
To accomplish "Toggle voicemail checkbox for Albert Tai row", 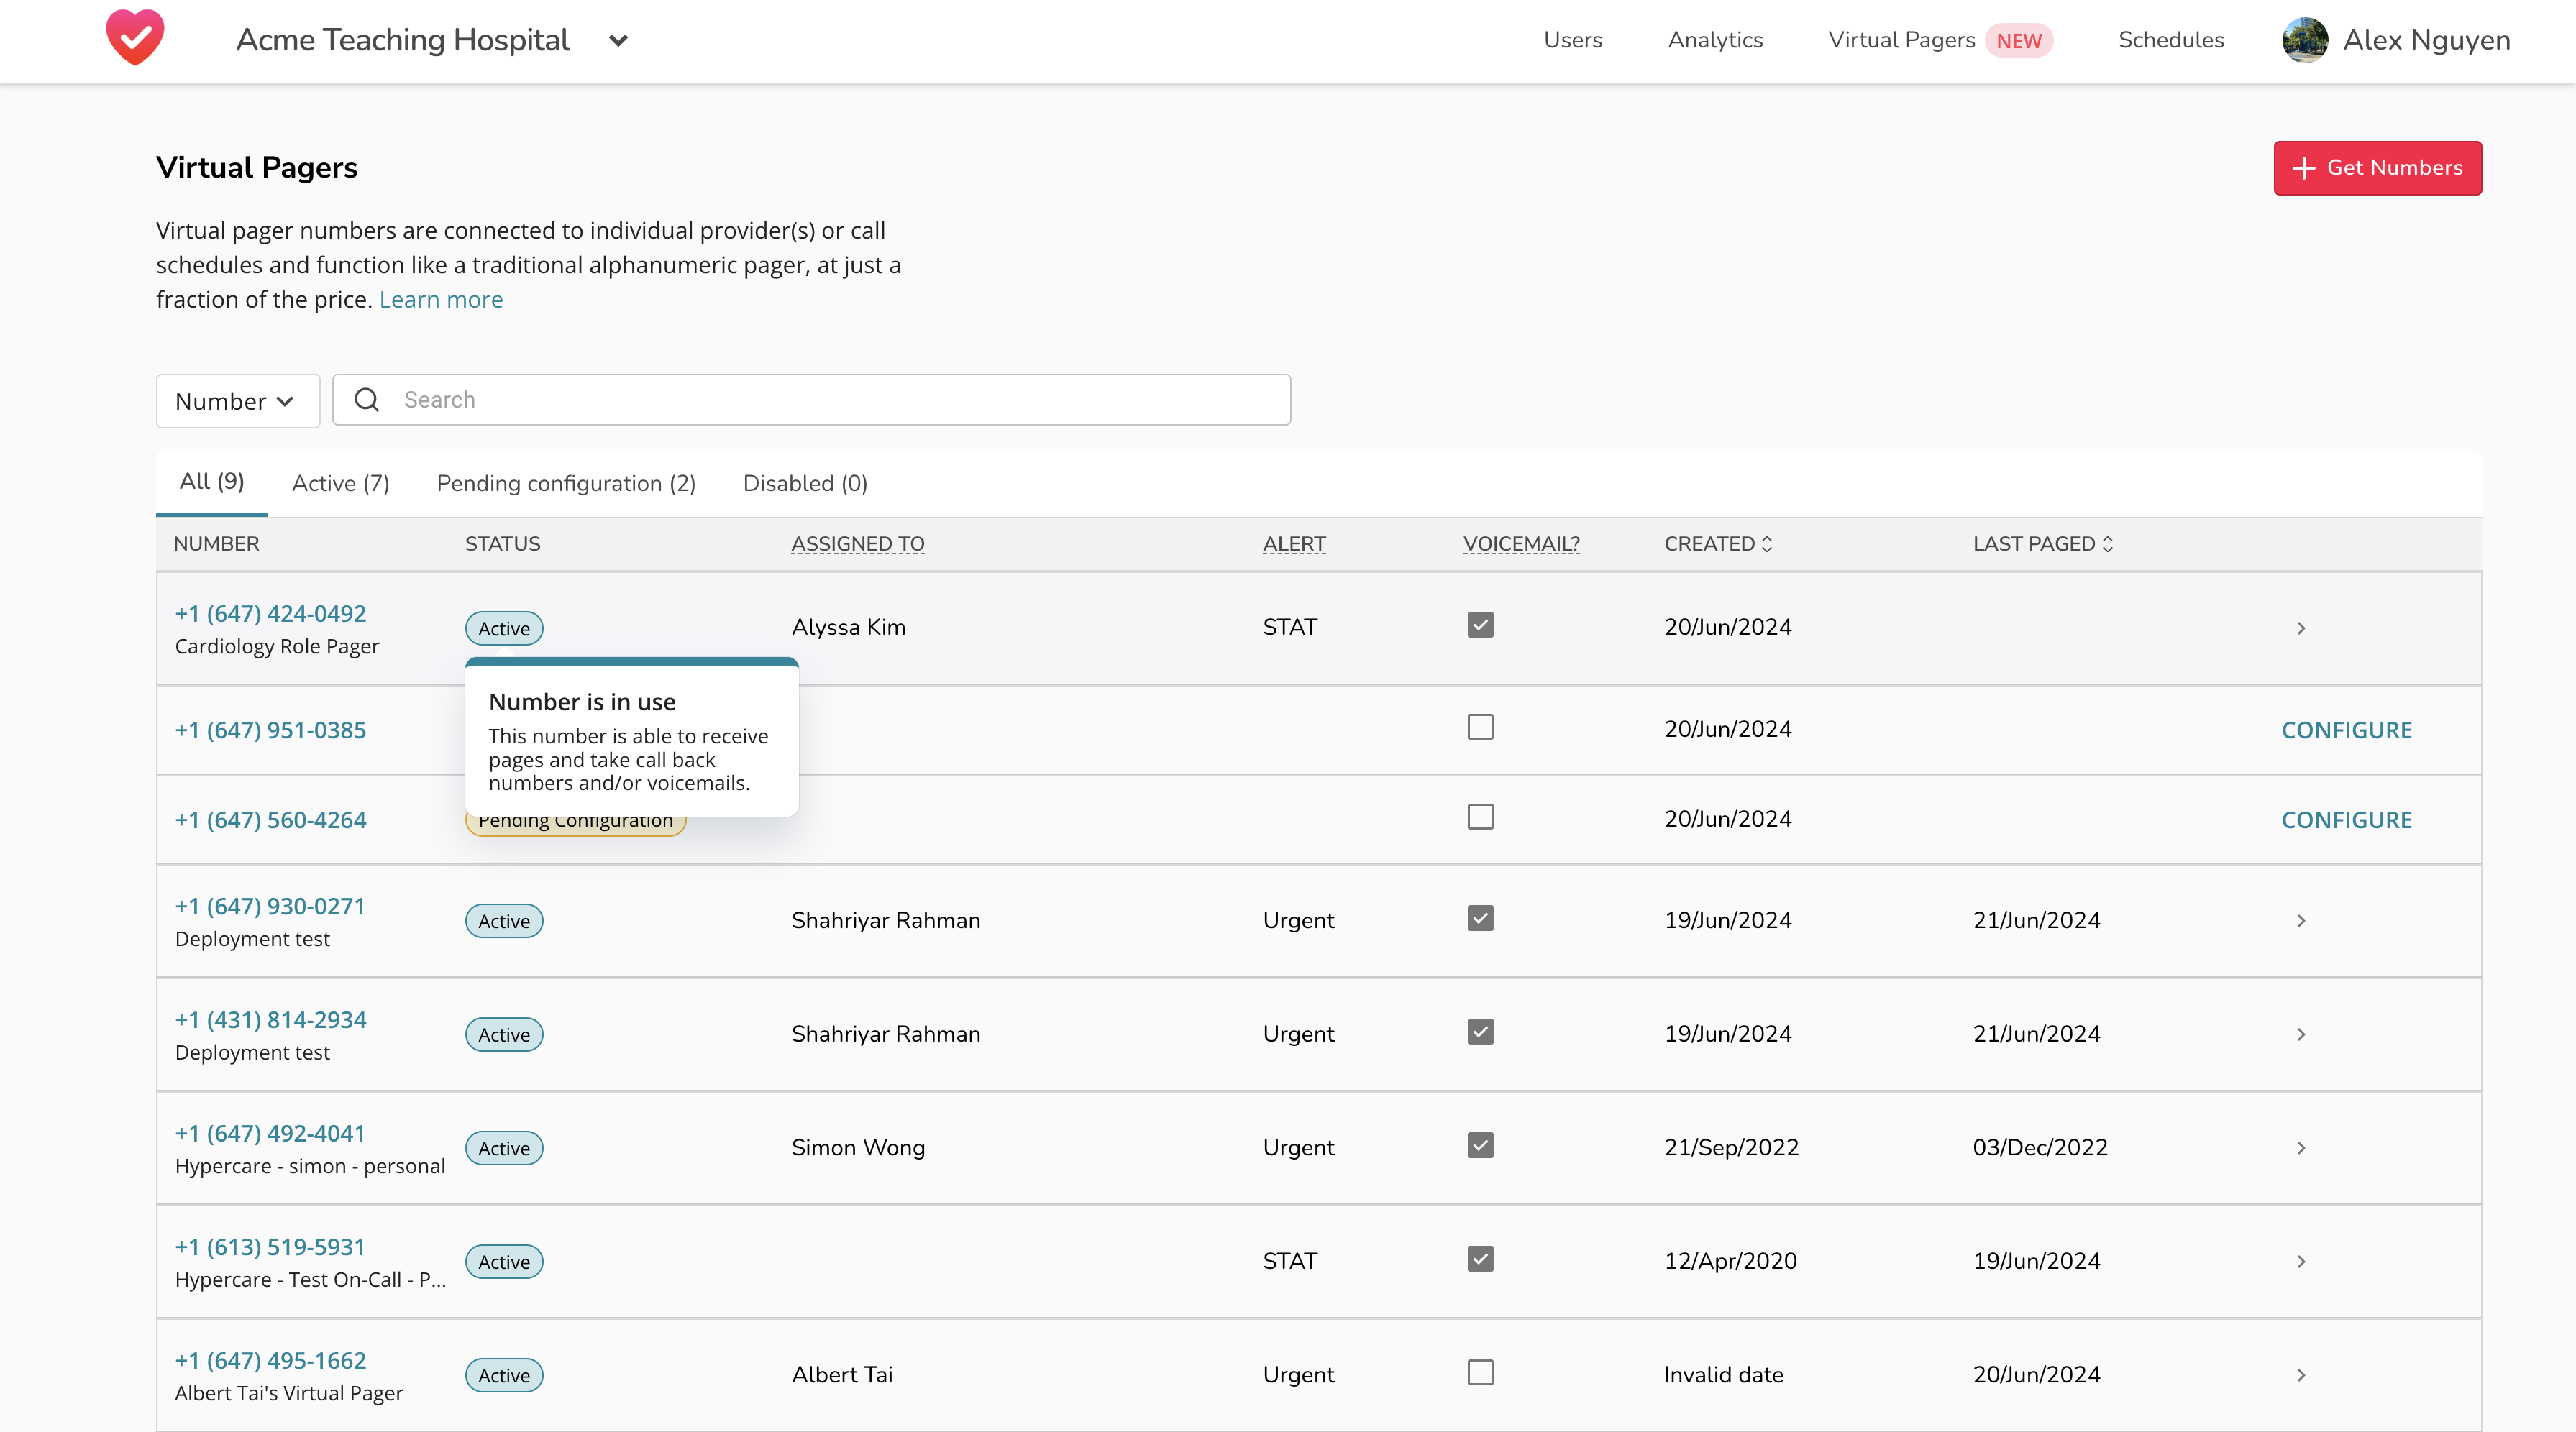I will tap(1480, 1372).
